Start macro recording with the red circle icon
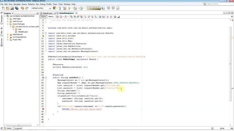234x131 pixels. (107, 17)
